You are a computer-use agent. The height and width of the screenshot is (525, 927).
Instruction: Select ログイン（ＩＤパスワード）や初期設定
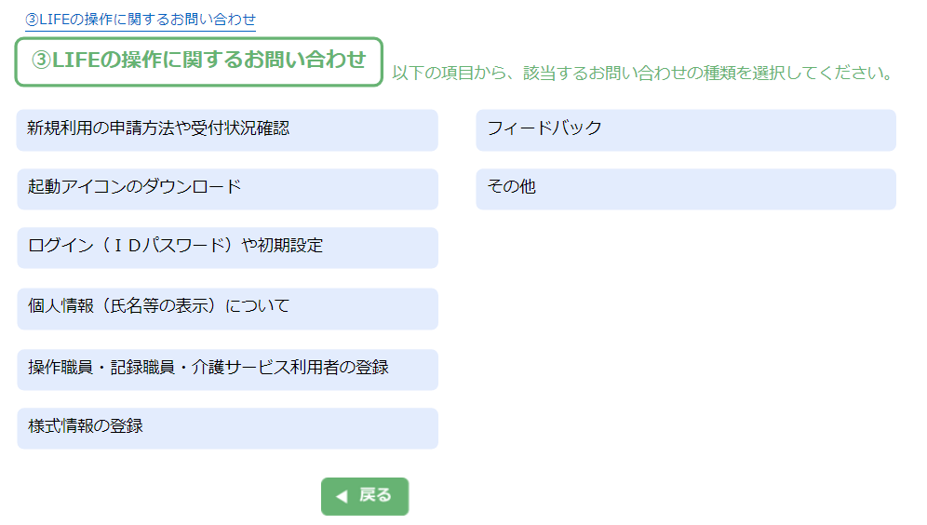[x=227, y=248]
